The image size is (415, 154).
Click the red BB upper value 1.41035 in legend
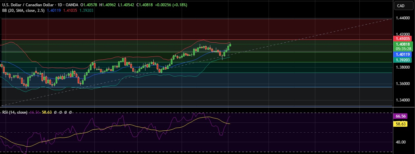[x=70, y=11]
